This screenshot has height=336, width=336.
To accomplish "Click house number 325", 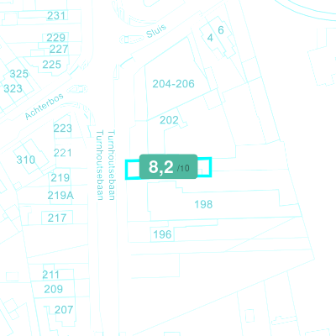I will coord(19,74).
